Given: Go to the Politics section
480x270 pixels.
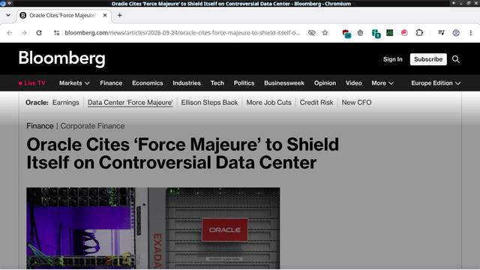Looking at the screenshot, I should pos(244,83).
